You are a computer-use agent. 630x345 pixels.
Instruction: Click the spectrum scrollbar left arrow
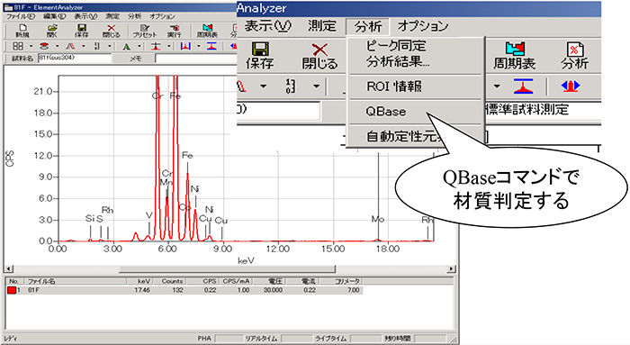(9, 268)
